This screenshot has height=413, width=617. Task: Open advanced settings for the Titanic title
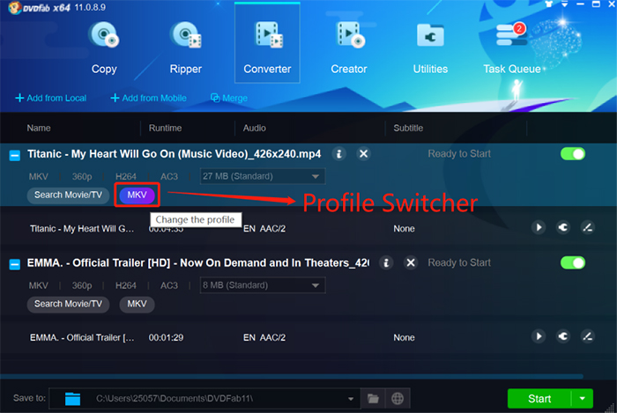(x=563, y=227)
